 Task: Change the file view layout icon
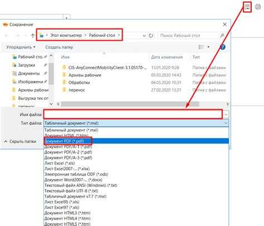(x=201, y=47)
